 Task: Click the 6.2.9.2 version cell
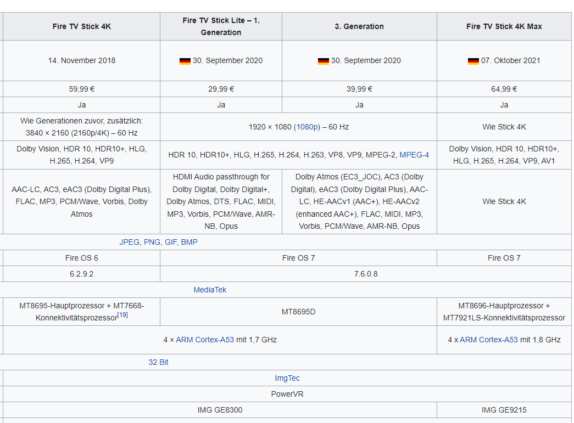(x=82, y=274)
